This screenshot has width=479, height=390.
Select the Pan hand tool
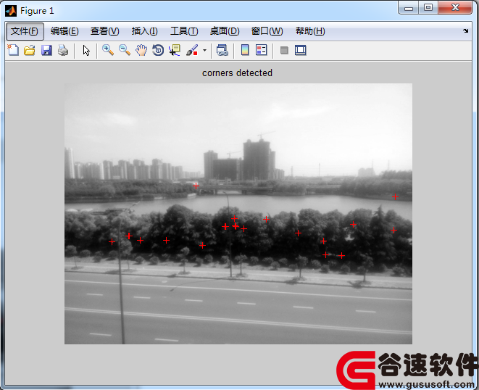pos(141,50)
